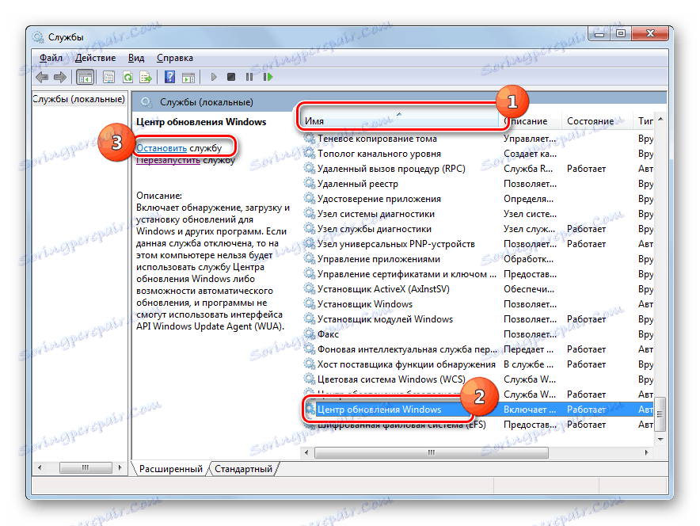Screen dimensions: 700x526
Task: Open the Действие menu
Action: [95, 58]
